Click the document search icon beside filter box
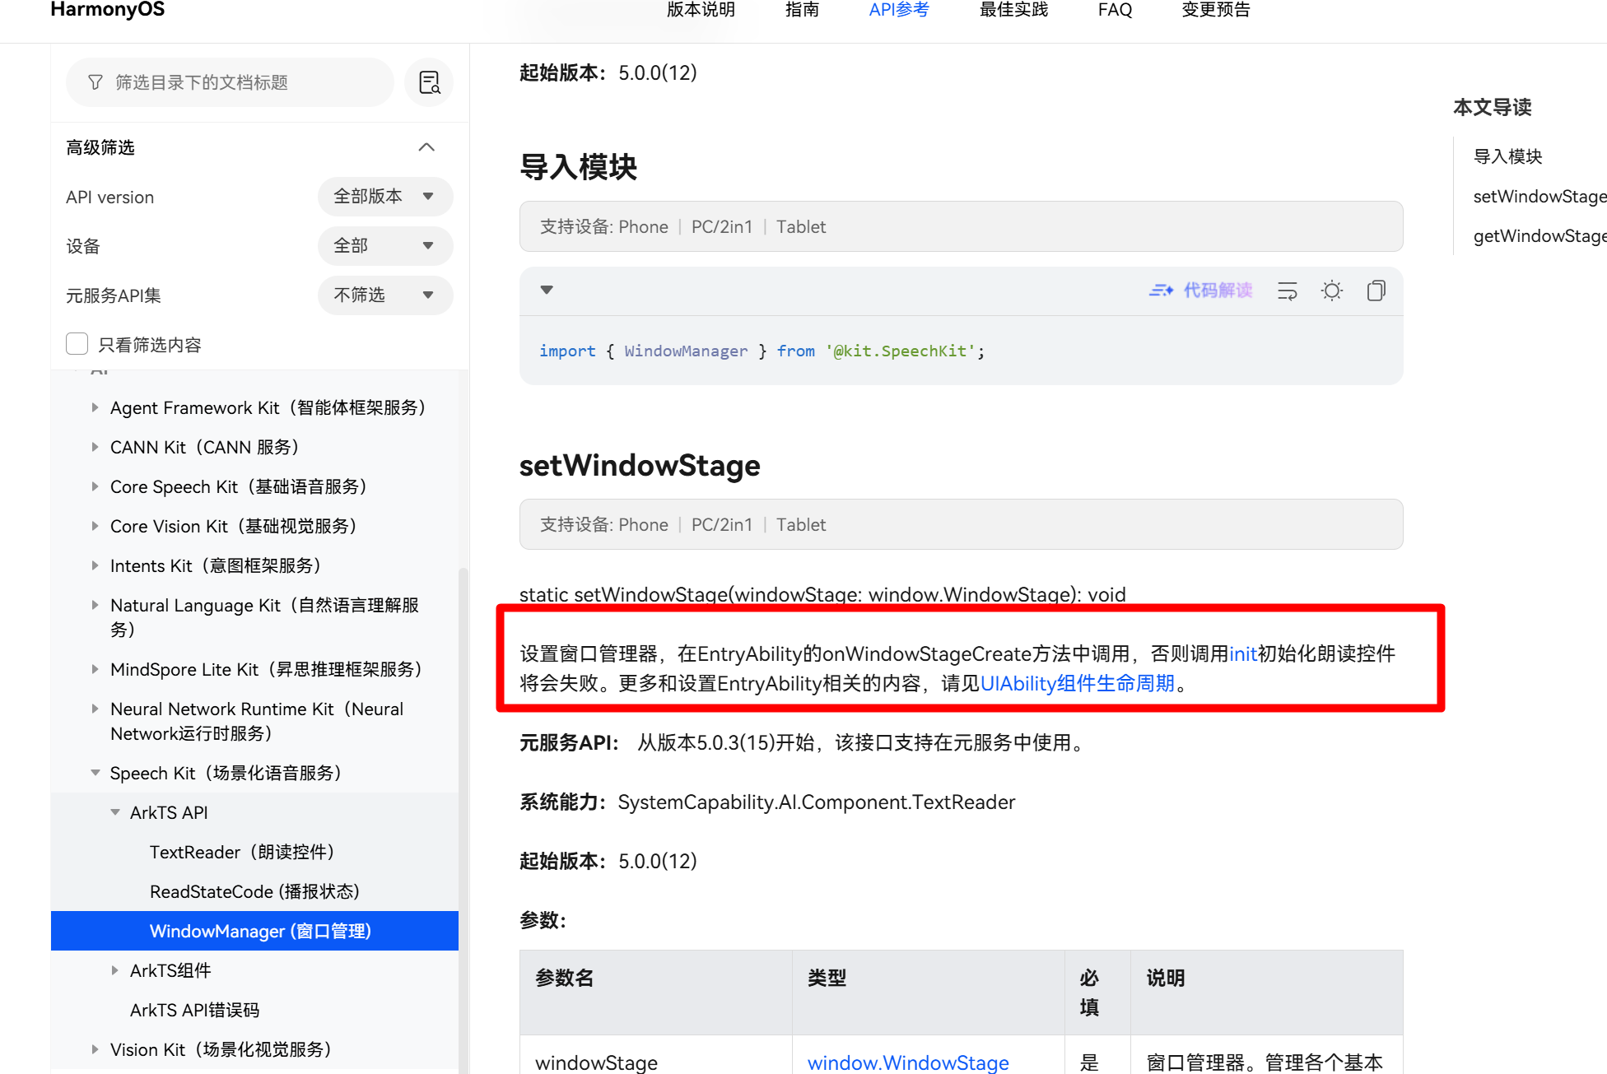The width and height of the screenshot is (1607, 1074). pos(429,82)
